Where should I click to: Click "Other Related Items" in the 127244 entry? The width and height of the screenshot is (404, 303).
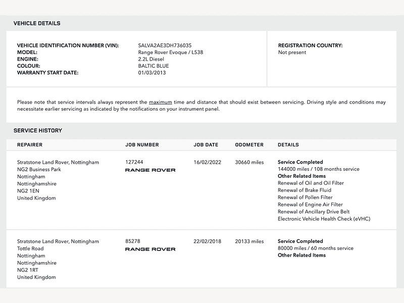(x=301, y=176)
